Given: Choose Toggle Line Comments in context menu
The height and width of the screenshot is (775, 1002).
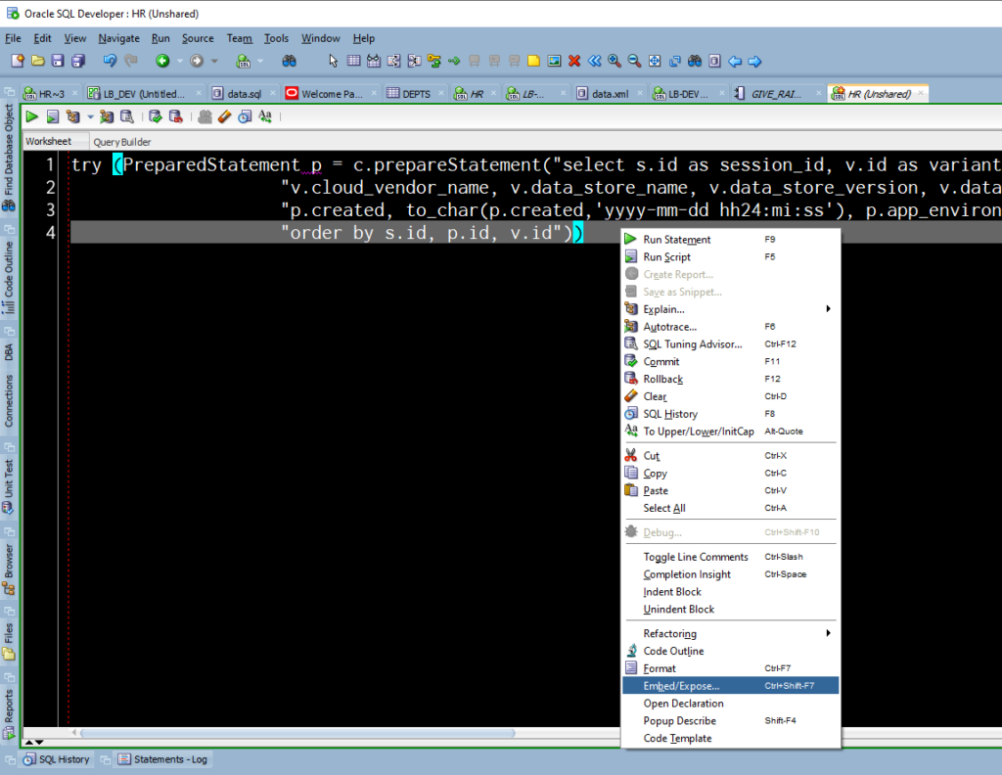Looking at the screenshot, I should click(x=696, y=557).
